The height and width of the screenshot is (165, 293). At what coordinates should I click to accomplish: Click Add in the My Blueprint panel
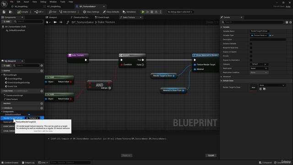coord(6,66)
